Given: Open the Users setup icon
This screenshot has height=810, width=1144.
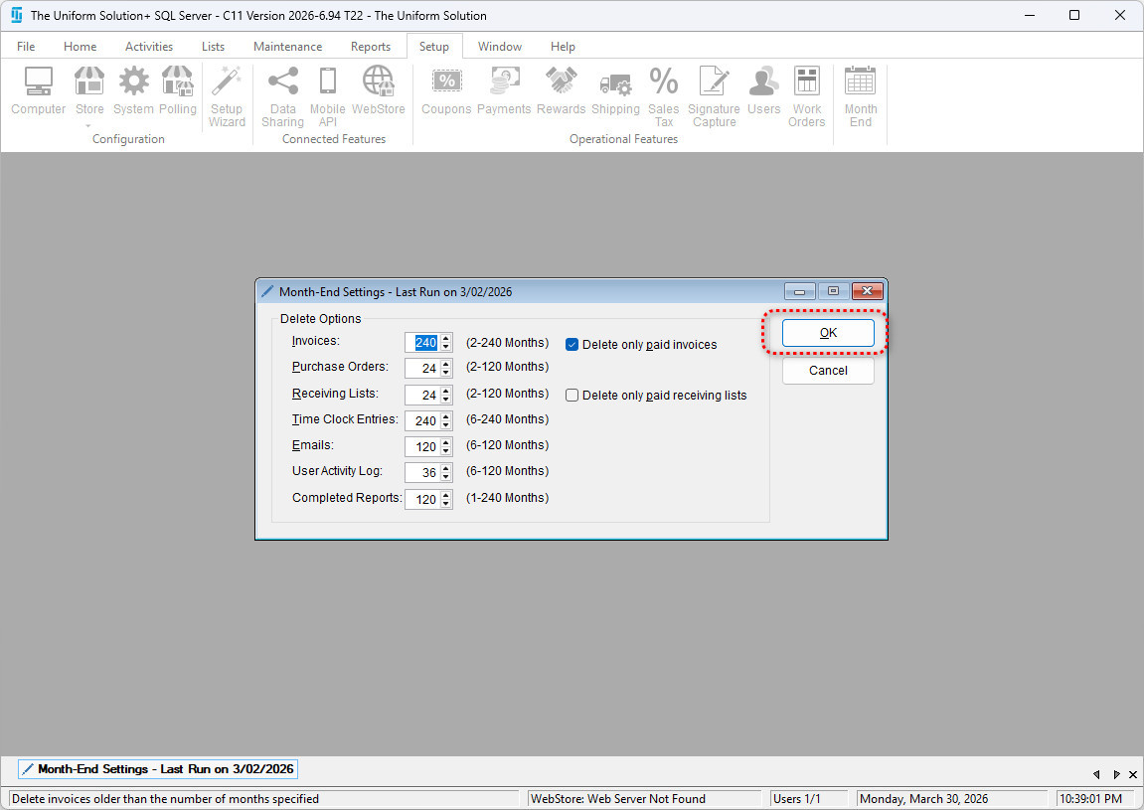Looking at the screenshot, I should click(x=763, y=91).
